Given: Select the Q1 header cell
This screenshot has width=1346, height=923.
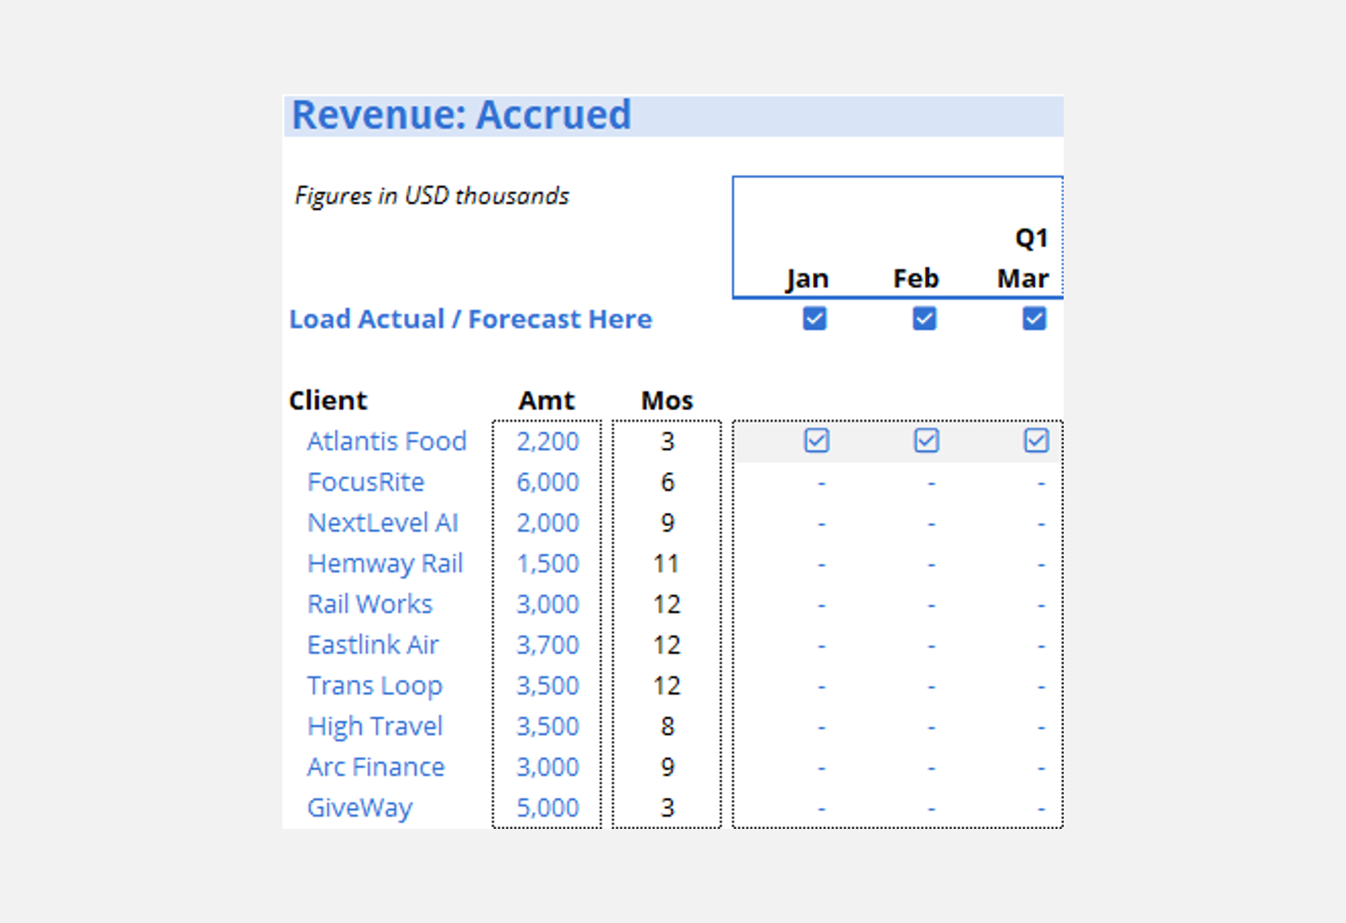Looking at the screenshot, I should click(1031, 238).
